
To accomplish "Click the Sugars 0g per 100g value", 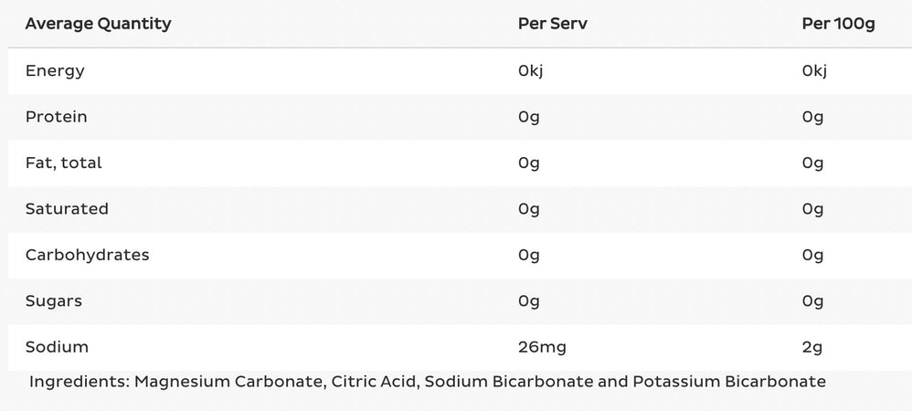I will pos(812,300).
